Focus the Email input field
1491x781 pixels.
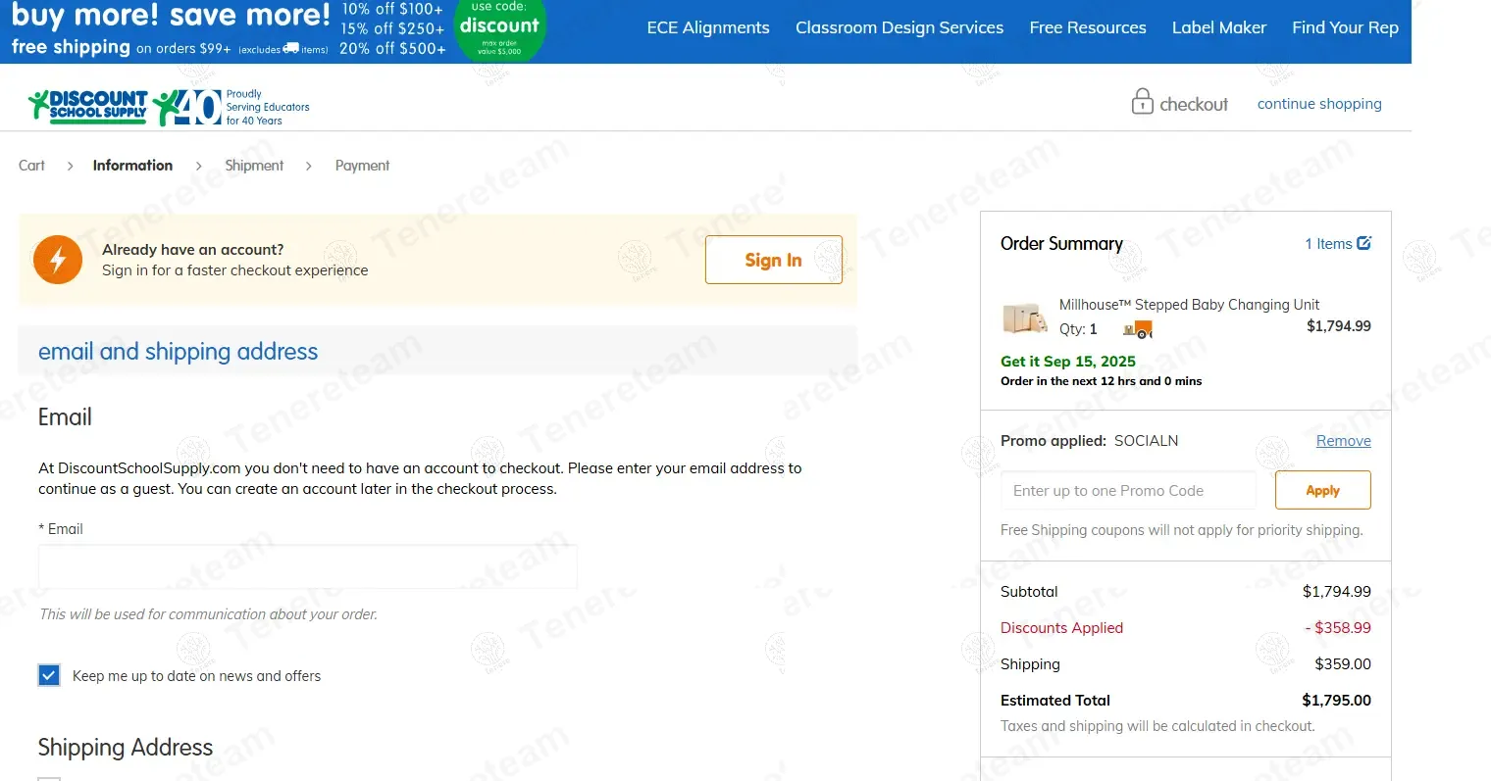tap(307, 566)
